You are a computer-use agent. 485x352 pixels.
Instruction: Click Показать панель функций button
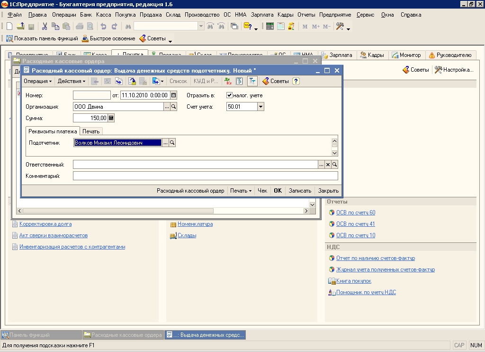coord(42,38)
